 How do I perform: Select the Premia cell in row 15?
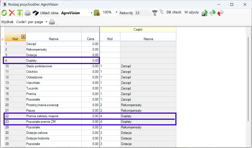[x=53, y=94]
